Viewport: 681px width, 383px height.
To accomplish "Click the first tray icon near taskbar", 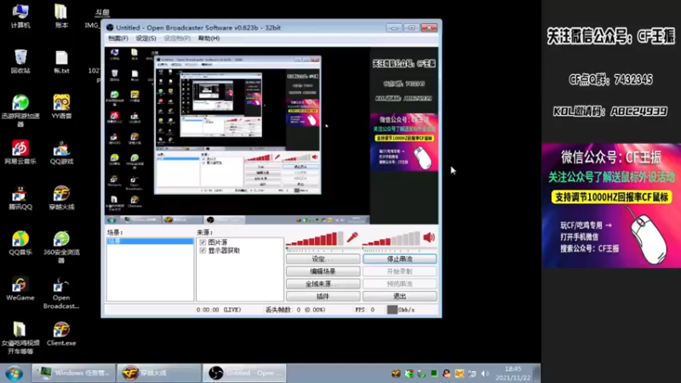I will coord(396,374).
